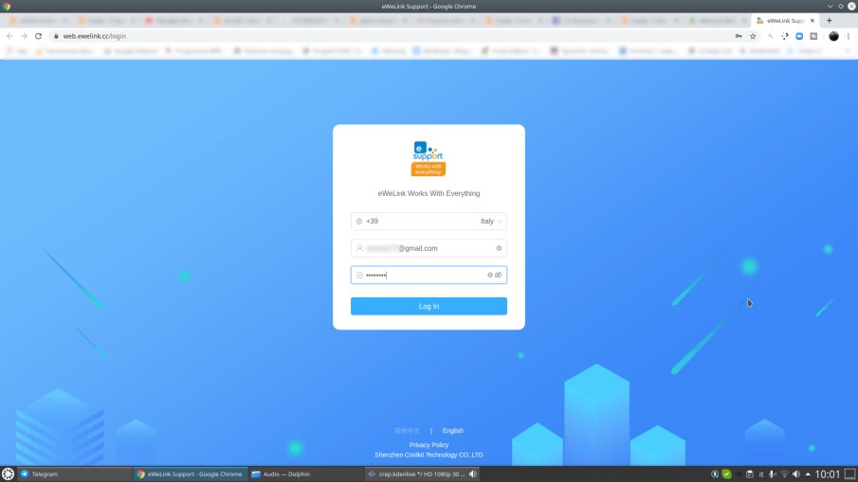
Task: Click the 'it' keyboard layout indicator
Action: click(761, 473)
